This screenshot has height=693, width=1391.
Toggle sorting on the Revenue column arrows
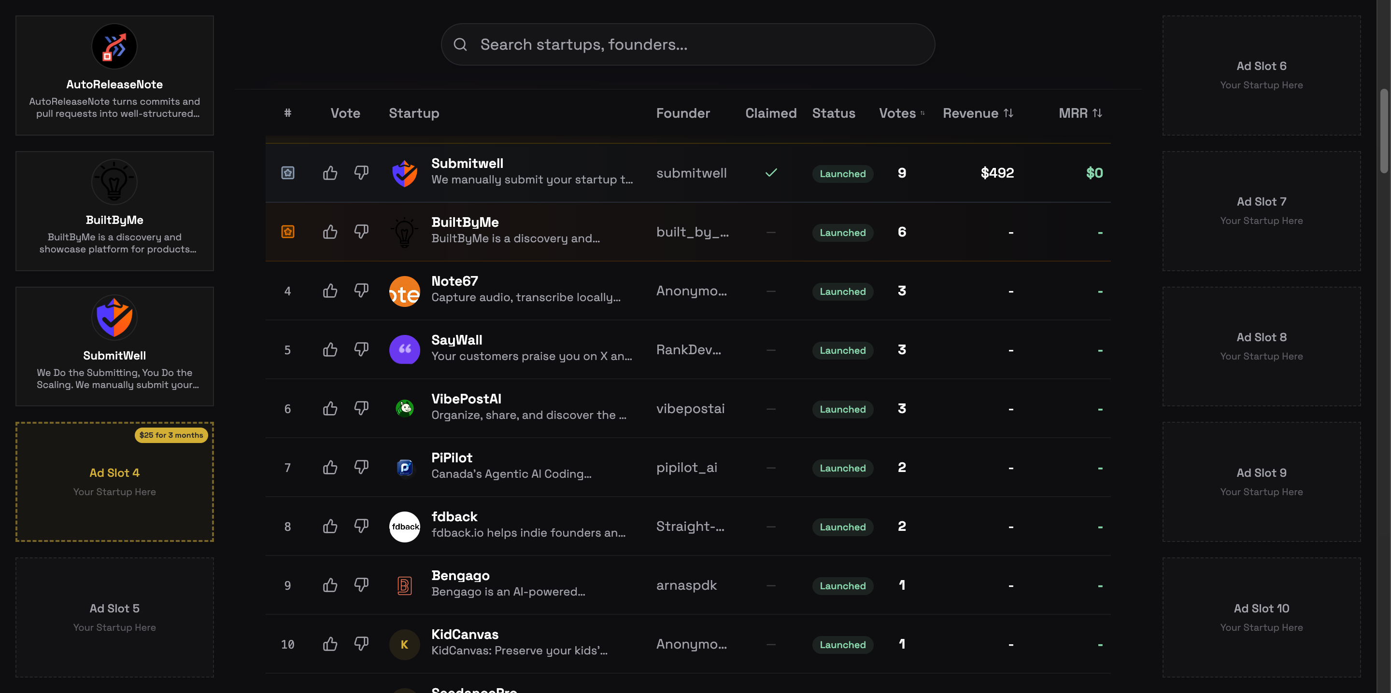(1008, 113)
